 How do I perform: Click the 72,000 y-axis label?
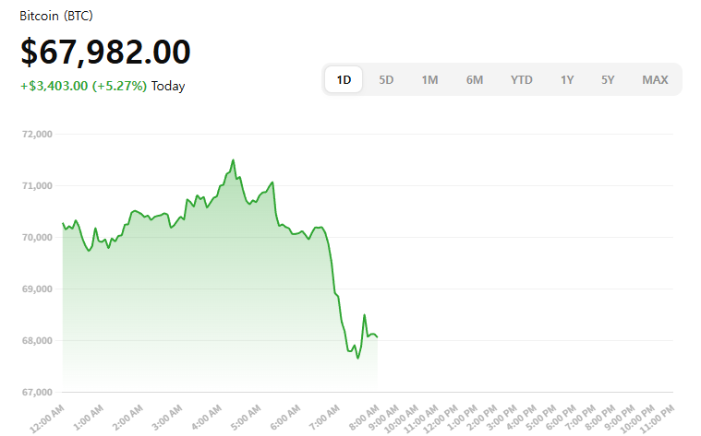click(x=37, y=135)
